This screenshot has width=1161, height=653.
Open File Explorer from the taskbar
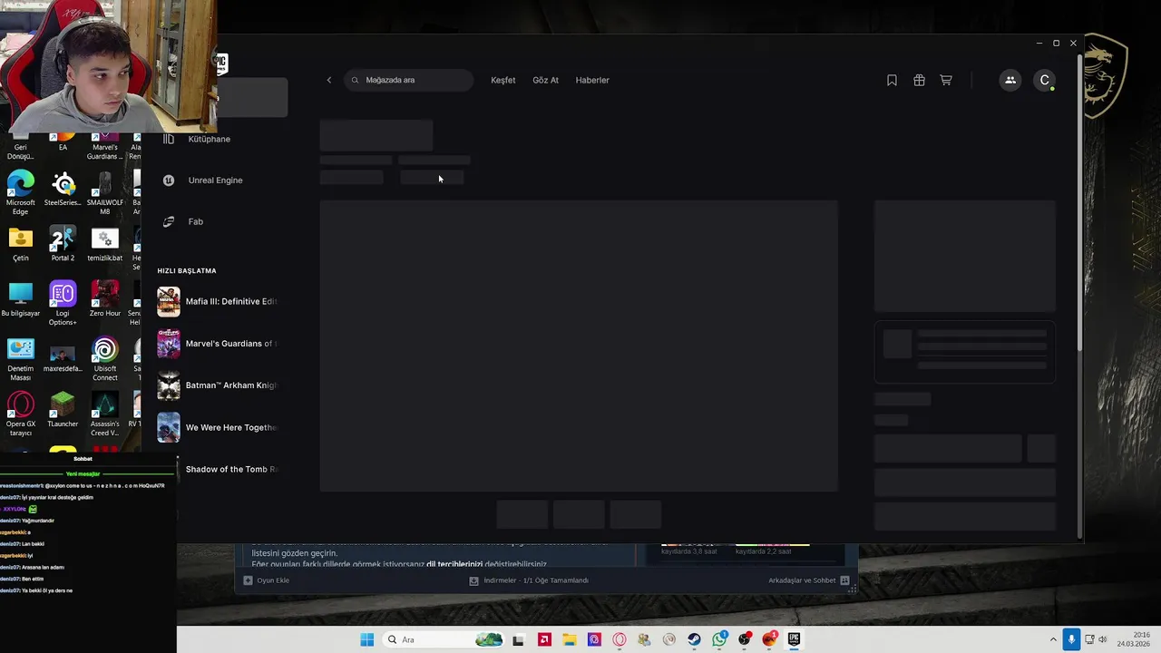tap(570, 639)
